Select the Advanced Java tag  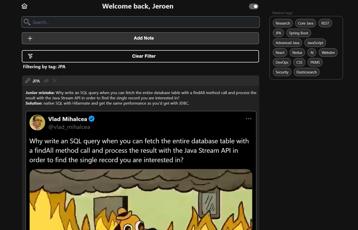(x=287, y=43)
